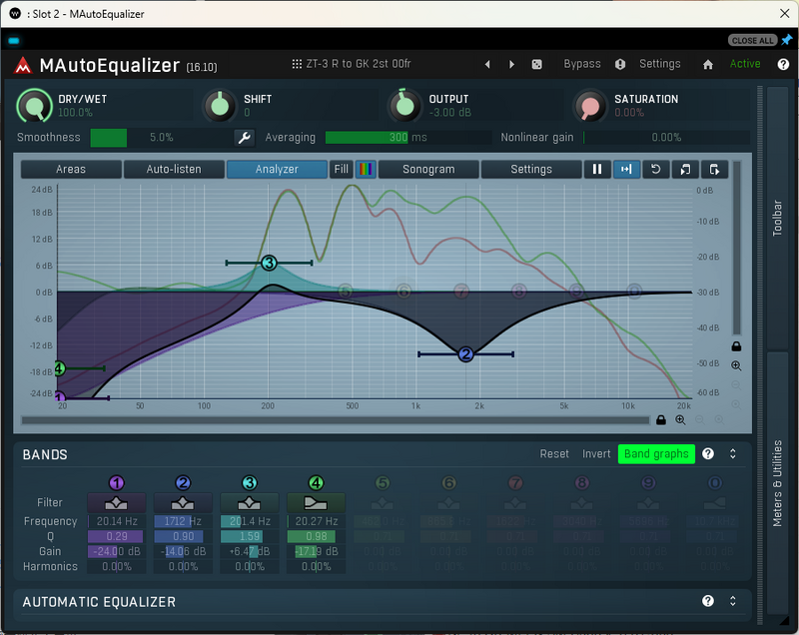
Task: Click the reset undo arrow in graph toolbar
Action: point(656,169)
